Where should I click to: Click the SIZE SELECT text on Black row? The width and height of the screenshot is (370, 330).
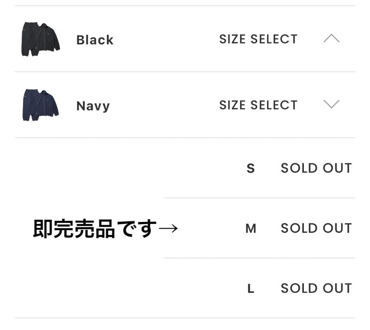click(259, 39)
